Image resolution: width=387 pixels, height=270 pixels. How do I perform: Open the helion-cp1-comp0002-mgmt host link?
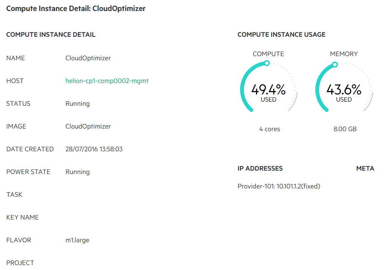[107, 81]
